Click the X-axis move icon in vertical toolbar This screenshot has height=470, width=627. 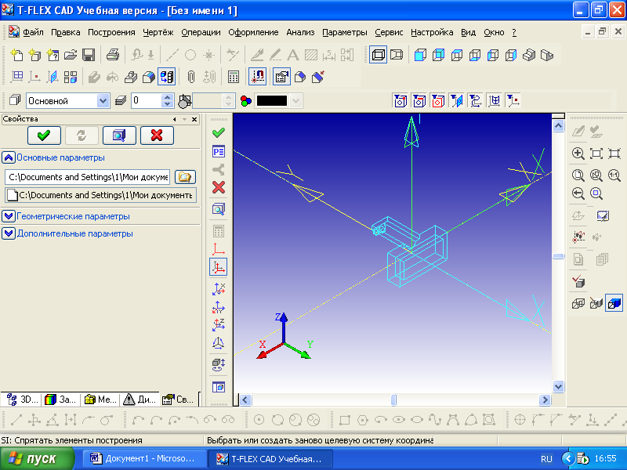tap(219, 289)
